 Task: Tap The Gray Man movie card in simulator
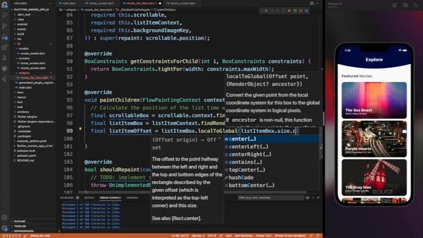[374, 177]
